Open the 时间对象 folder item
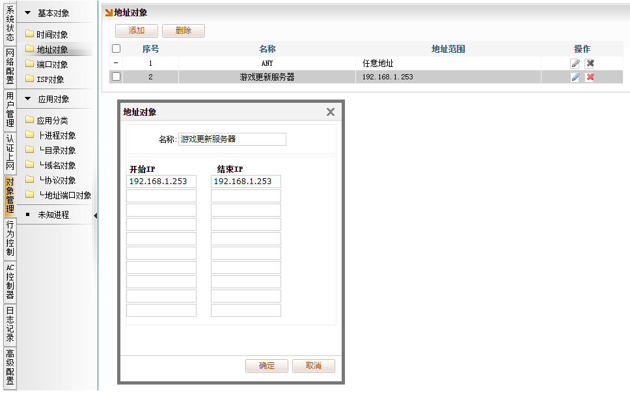The height and width of the screenshot is (393, 630). pos(51,34)
